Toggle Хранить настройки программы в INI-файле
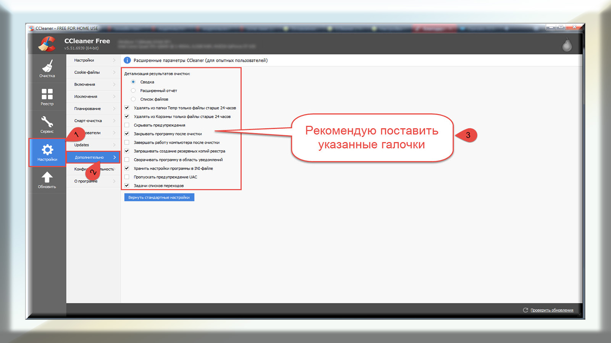This screenshot has height=343, width=611. point(127,168)
